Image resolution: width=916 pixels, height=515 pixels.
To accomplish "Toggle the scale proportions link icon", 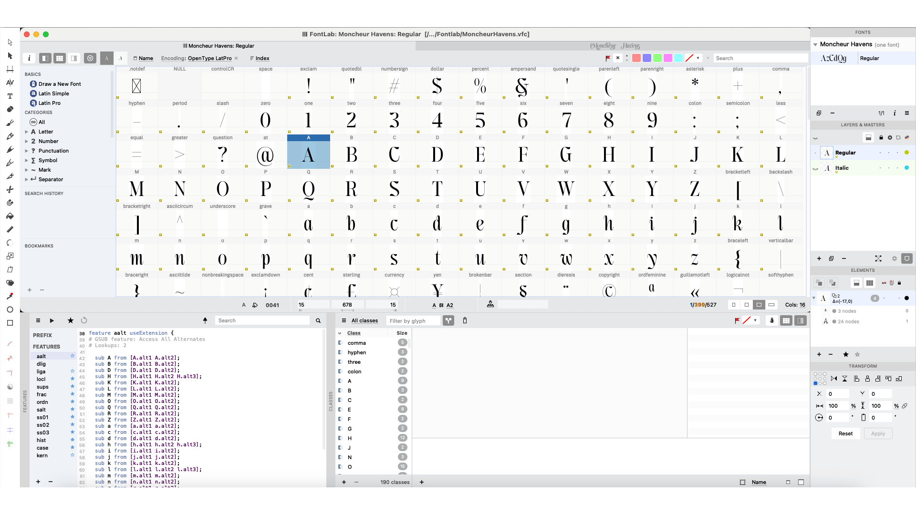I will point(905,406).
